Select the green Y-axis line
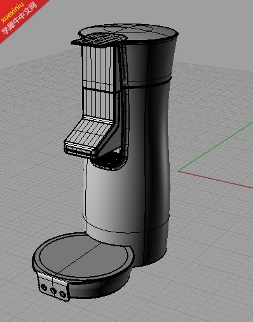The height and width of the screenshot is (322, 253). 215,146
